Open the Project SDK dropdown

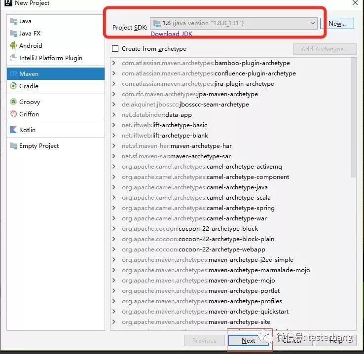313,23
